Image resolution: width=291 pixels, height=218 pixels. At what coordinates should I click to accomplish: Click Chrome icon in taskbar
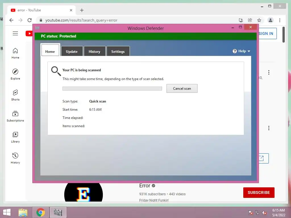pos(41,212)
